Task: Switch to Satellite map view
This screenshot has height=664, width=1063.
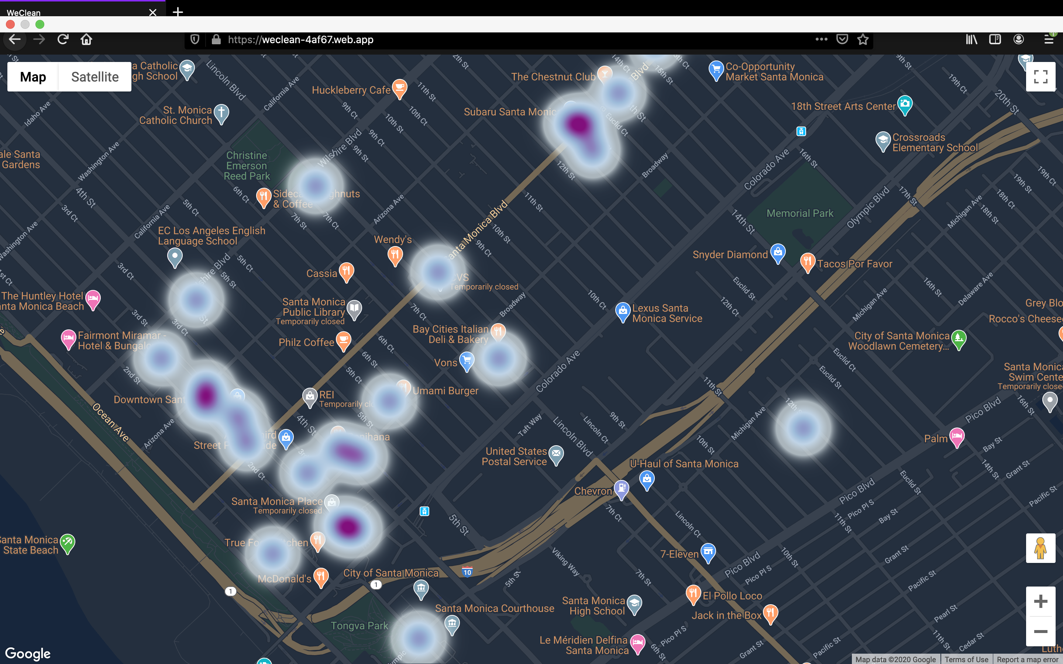Action: tap(94, 77)
